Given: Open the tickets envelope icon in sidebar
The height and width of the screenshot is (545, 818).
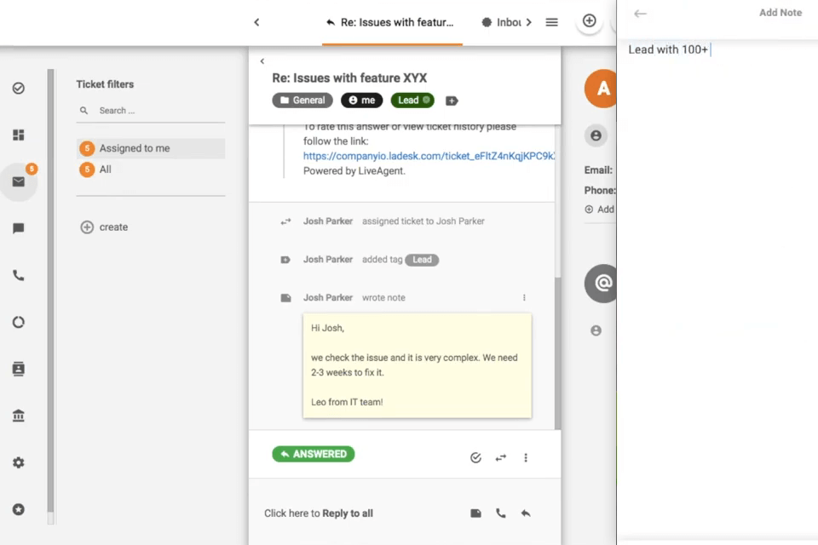Looking at the screenshot, I should (18, 181).
